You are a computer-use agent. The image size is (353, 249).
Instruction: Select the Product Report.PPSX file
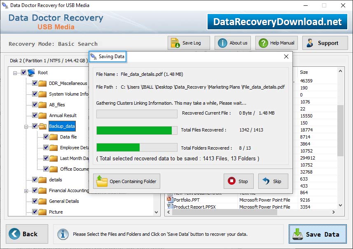coord(195,207)
